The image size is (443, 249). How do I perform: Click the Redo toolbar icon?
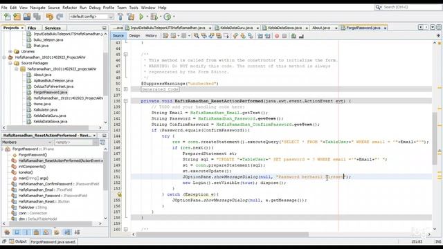point(60,17)
